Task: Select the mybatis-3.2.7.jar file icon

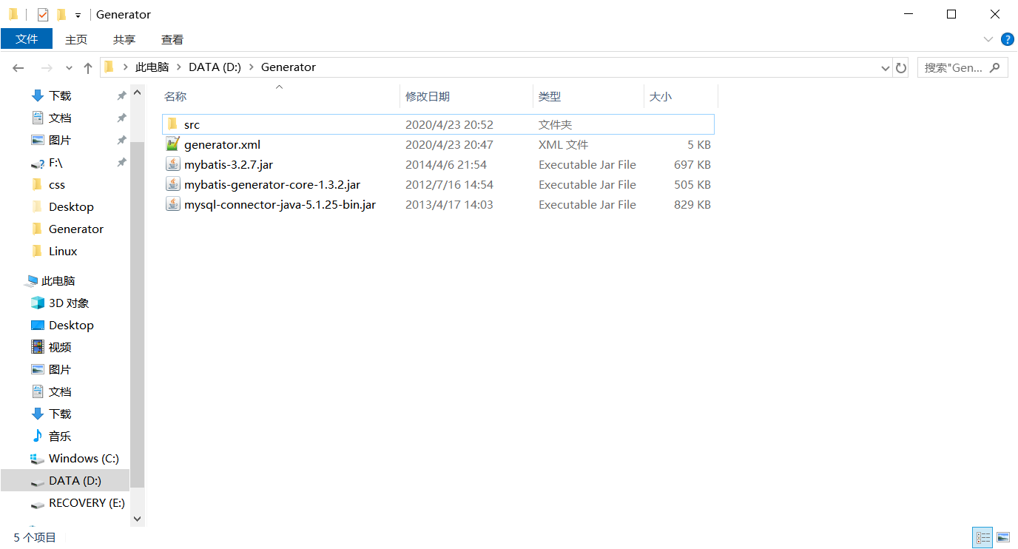Action: (x=172, y=164)
